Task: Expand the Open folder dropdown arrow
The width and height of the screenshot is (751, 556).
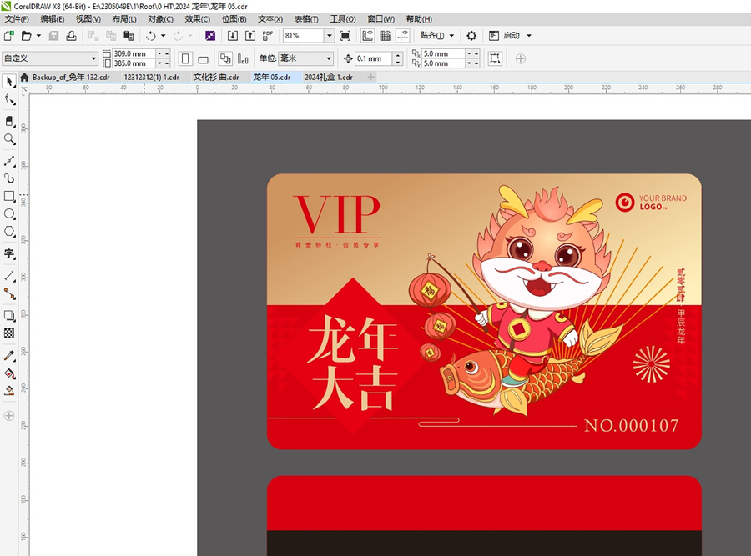Action: point(38,35)
